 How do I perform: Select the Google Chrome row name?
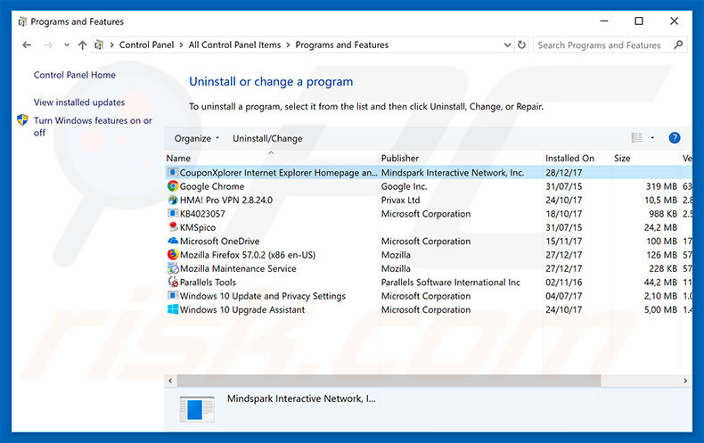(212, 186)
